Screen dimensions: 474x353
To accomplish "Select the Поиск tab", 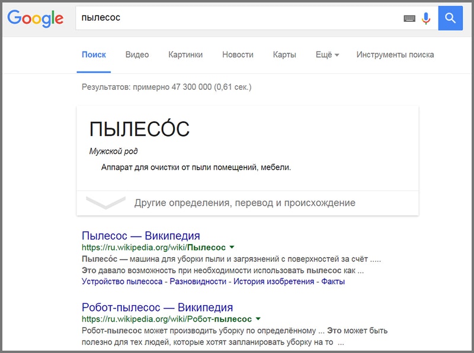I will (x=94, y=55).
